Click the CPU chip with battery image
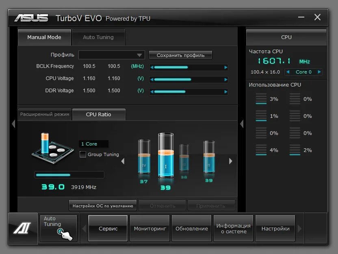338x254 pixels. click(x=52, y=148)
